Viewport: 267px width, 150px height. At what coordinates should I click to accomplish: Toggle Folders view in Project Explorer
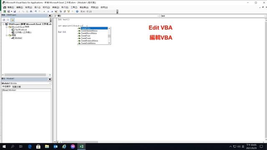coord(13,20)
